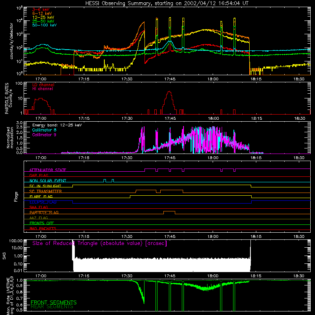Click the 'A47 FLAG' label
Image resolution: width=315 pixels, height=315 pixels.
click(39, 218)
